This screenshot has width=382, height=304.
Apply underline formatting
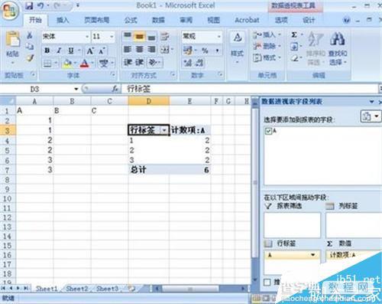[71, 51]
